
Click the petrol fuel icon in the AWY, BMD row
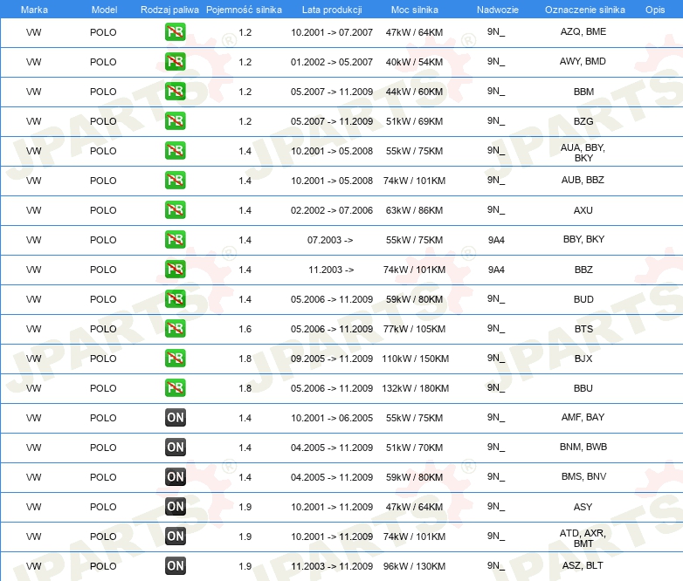coord(175,62)
